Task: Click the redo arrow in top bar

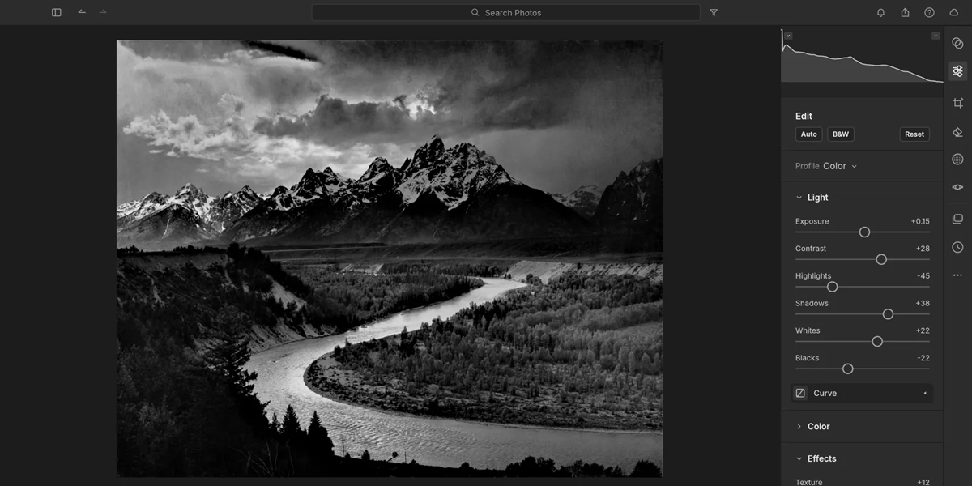Action: click(103, 12)
